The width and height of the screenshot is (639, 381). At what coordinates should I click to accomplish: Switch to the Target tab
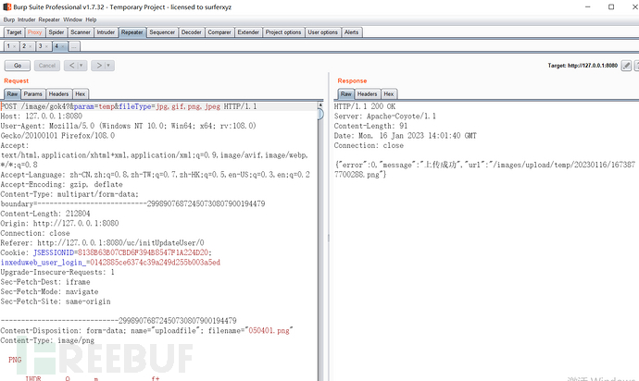coord(14,32)
